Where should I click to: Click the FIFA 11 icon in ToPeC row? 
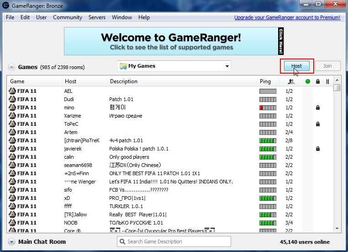[x=12, y=124]
